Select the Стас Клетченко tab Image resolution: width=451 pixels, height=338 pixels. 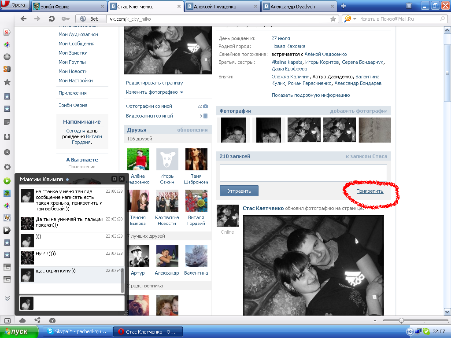pos(146,6)
